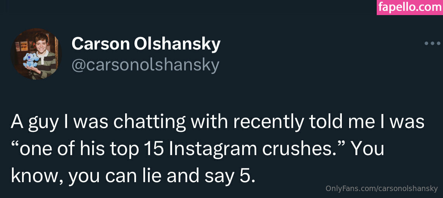Image resolution: width=443 pixels, height=198 pixels.
Task: Click the pink fapello.com badge
Action: [410, 7]
